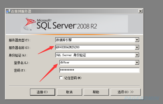Click the SQL Server red logo graphic

(30, 24)
